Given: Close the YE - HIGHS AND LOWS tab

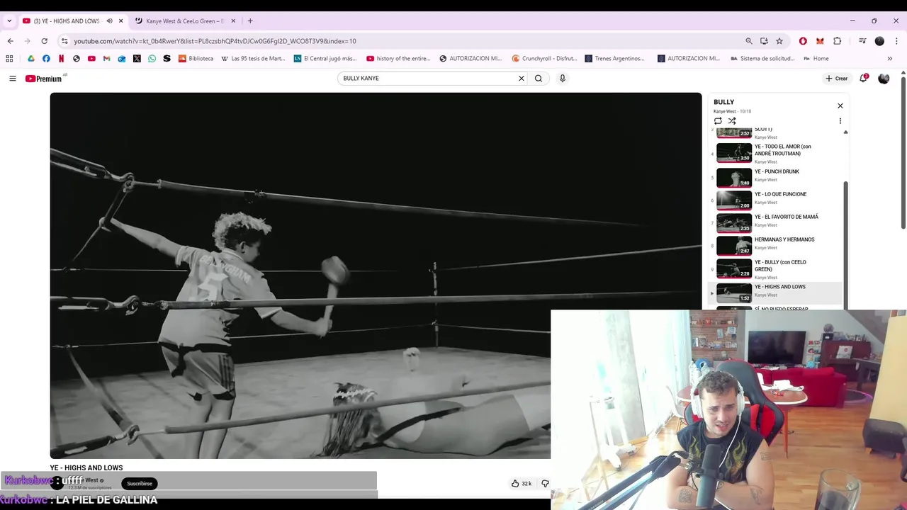Looking at the screenshot, I should tap(120, 21).
